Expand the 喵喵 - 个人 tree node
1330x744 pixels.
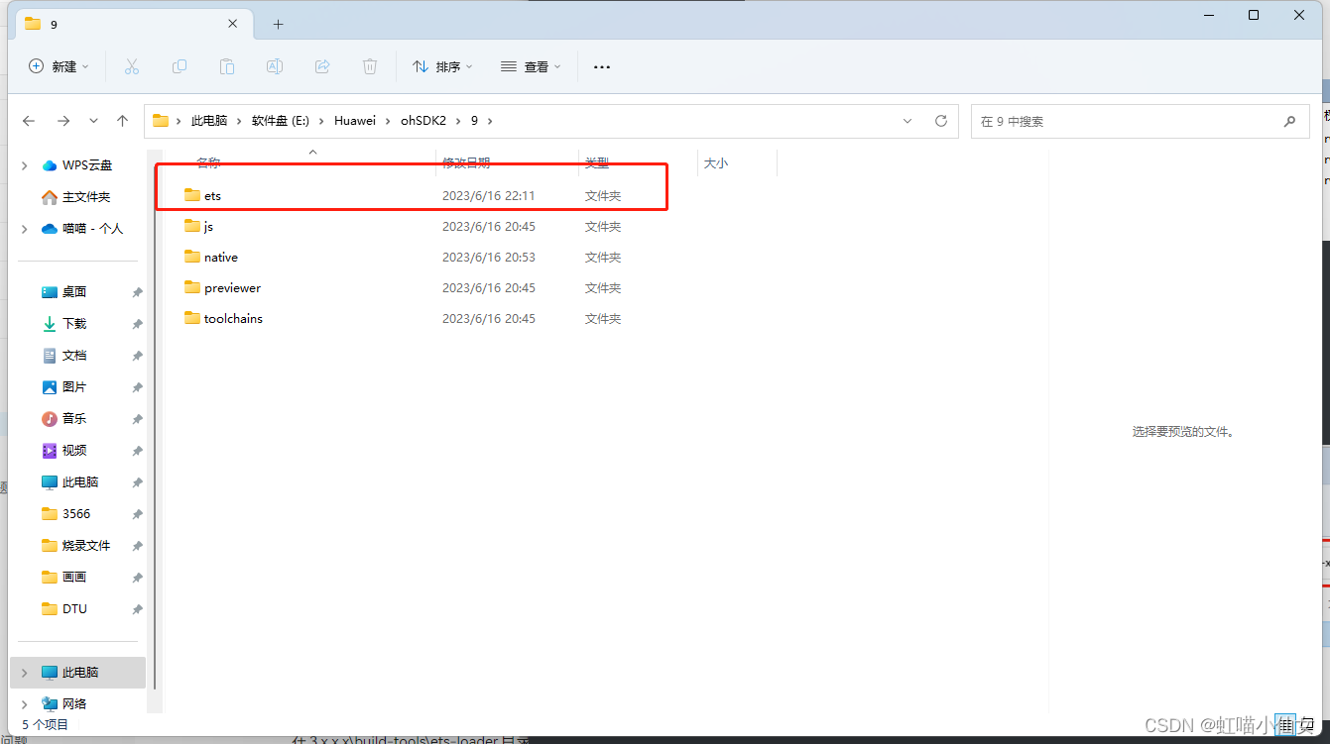tap(25, 229)
